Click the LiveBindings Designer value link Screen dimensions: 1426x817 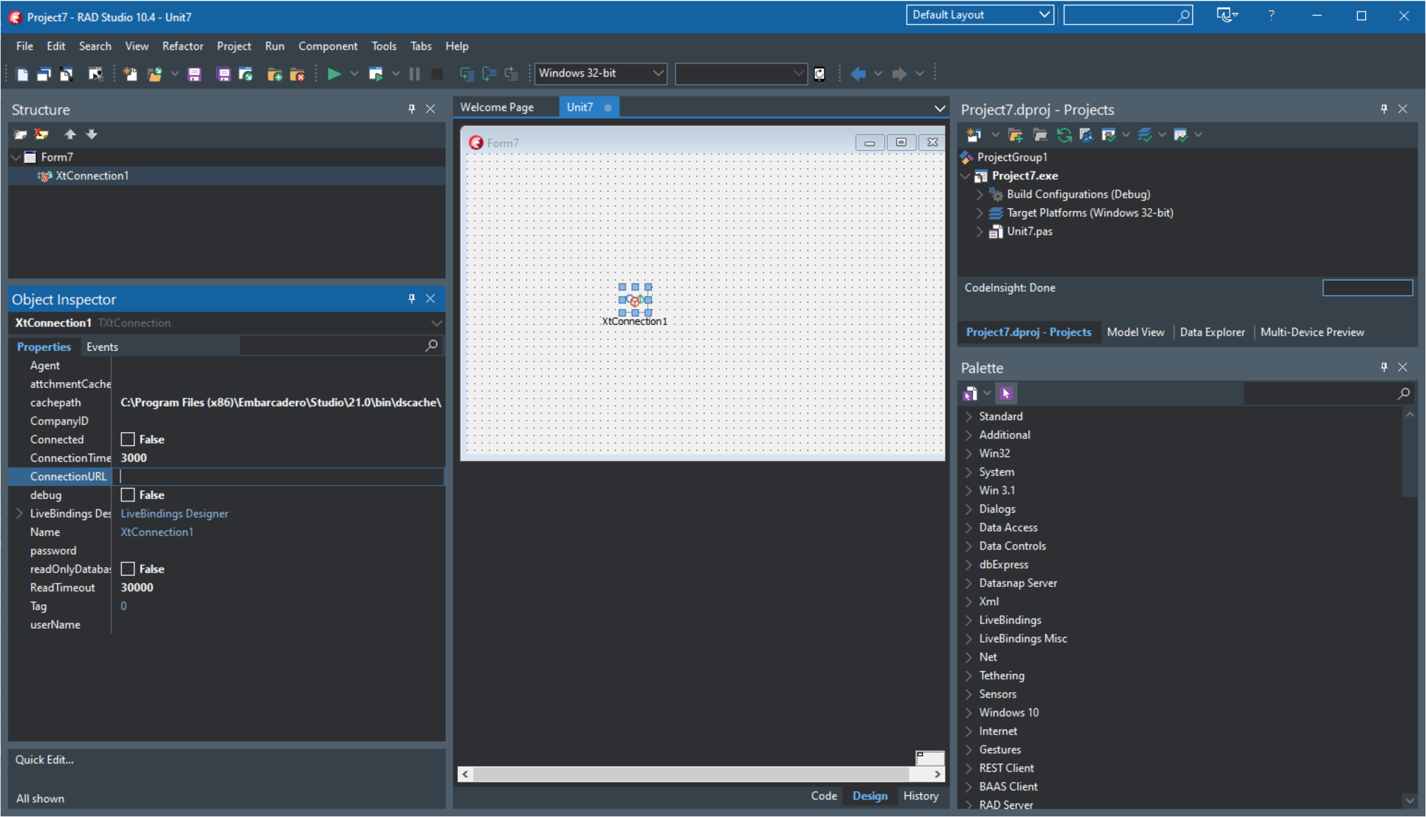[x=174, y=513]
